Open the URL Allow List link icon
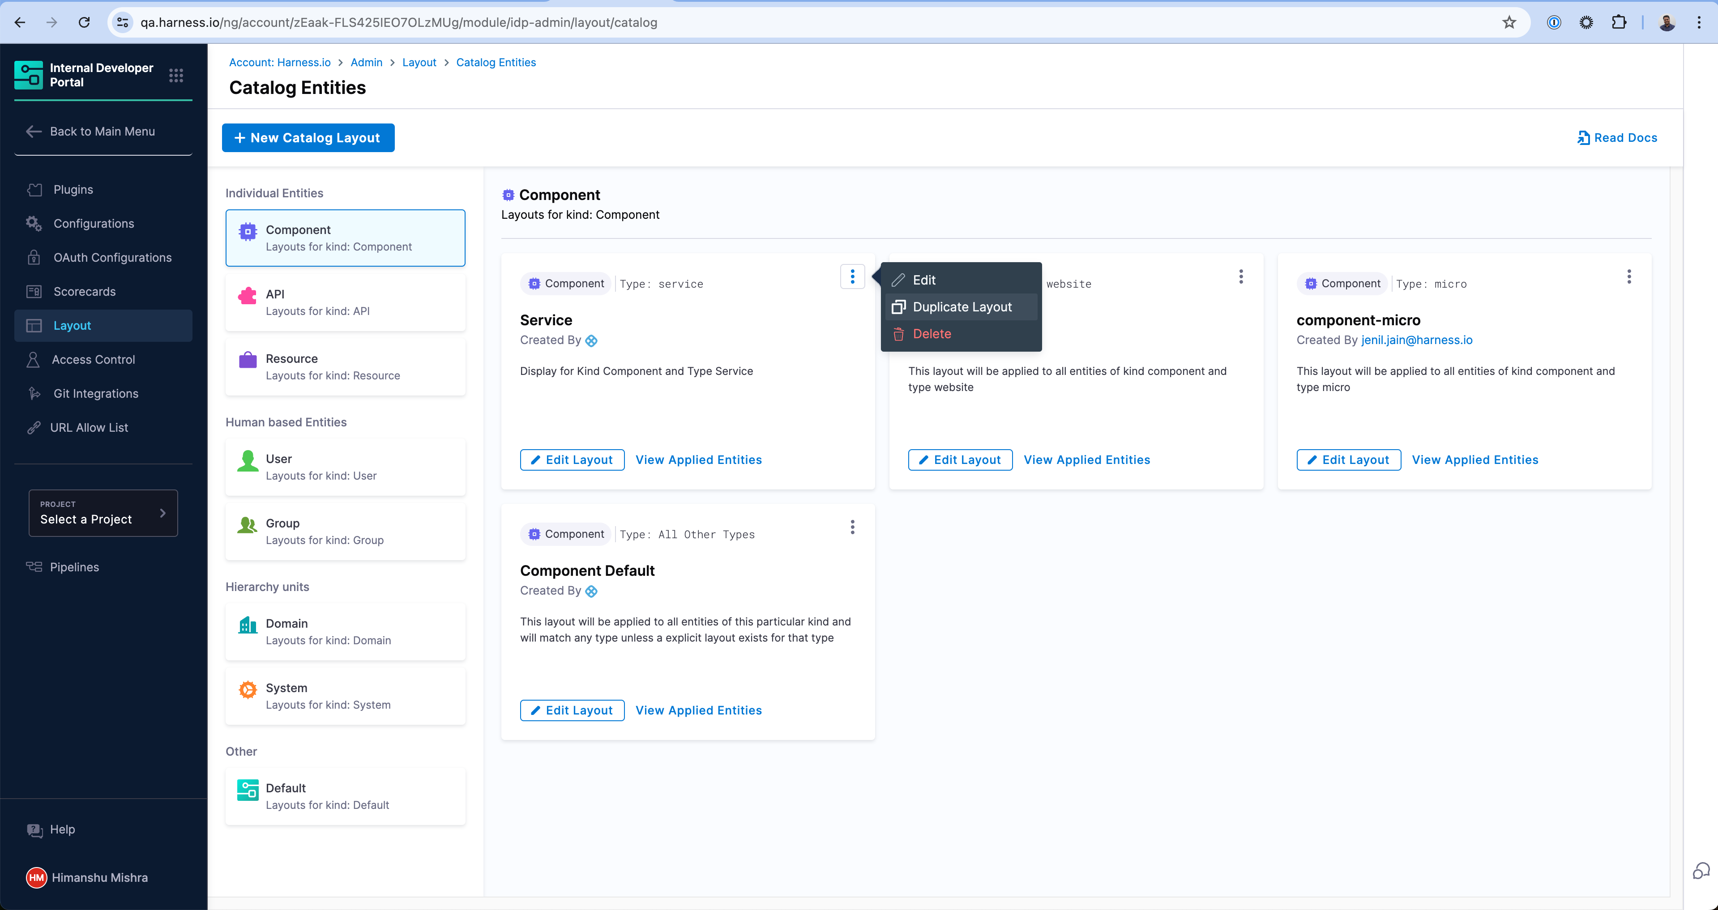1718x910 pixels. (x=34, y=427)
